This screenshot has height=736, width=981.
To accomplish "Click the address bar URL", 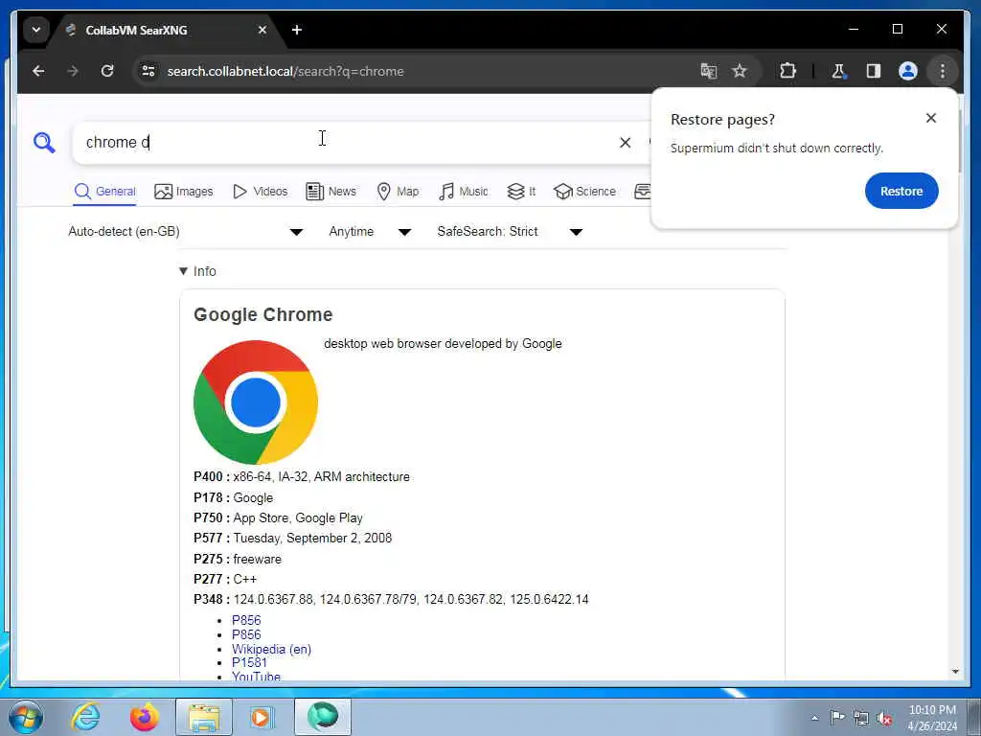I will tap(285, 71).
